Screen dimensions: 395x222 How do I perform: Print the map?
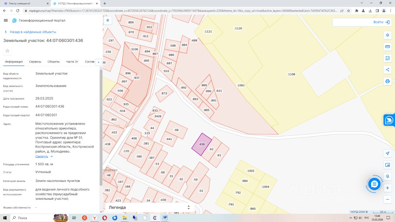click(x=388, y=81)
